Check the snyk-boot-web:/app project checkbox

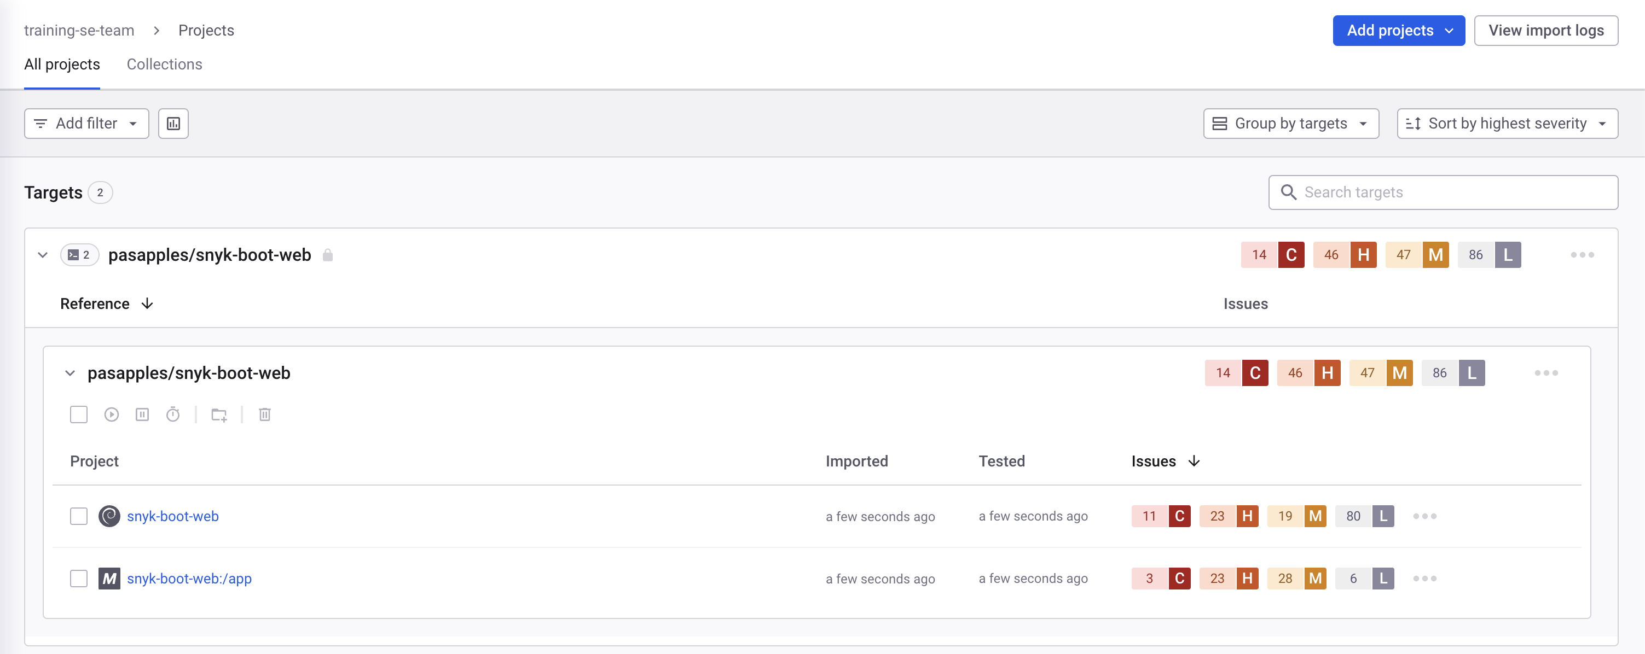pos(79,578)
